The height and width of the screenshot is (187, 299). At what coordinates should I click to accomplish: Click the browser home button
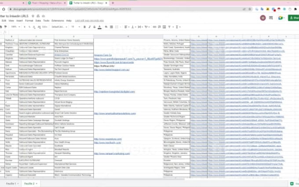(x=4, y=9)
